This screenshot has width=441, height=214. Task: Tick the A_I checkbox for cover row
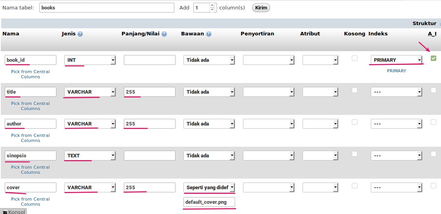[x=434, y=186]
